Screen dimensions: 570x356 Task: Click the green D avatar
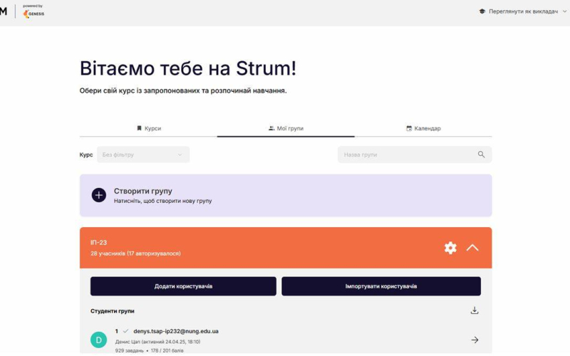coord(98,340)
